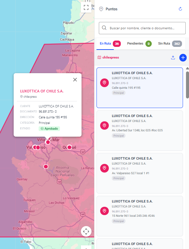The image size is (189, 249).
Task: Add a new point with plus button
Action: pyautogui.click(x=183, y=58)
